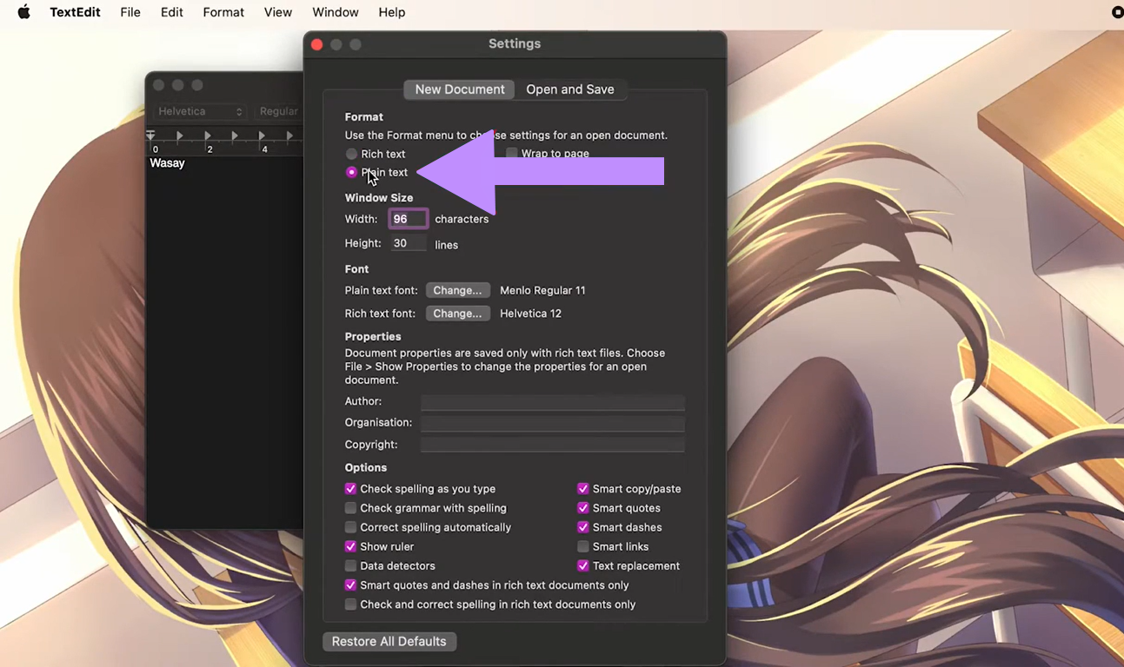Change the Plain text font
This screenshot has height=667, width=1124.
458,289
